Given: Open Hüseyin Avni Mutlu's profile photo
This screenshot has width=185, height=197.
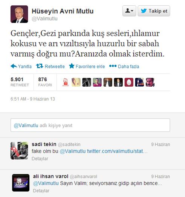Looking at the screenshot, I should 19,14.
